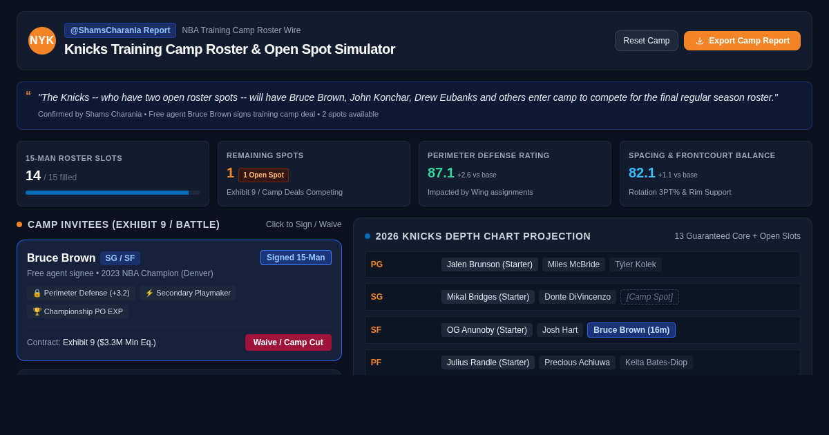
Task: Select Julius Randle (Starter) chip
Action: click(x=488, y=362)
